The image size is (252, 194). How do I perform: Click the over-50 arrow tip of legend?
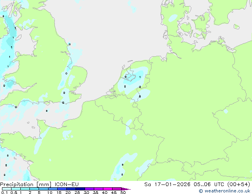pos(126,189)
